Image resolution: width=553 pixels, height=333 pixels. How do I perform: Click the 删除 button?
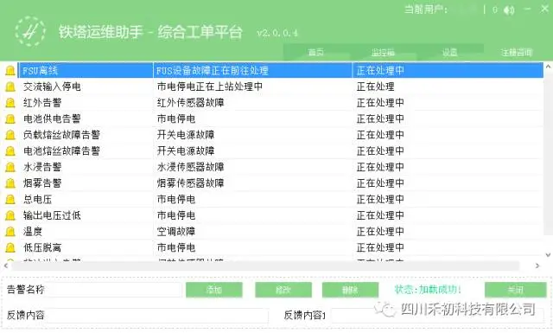click(x=350, y=290)
